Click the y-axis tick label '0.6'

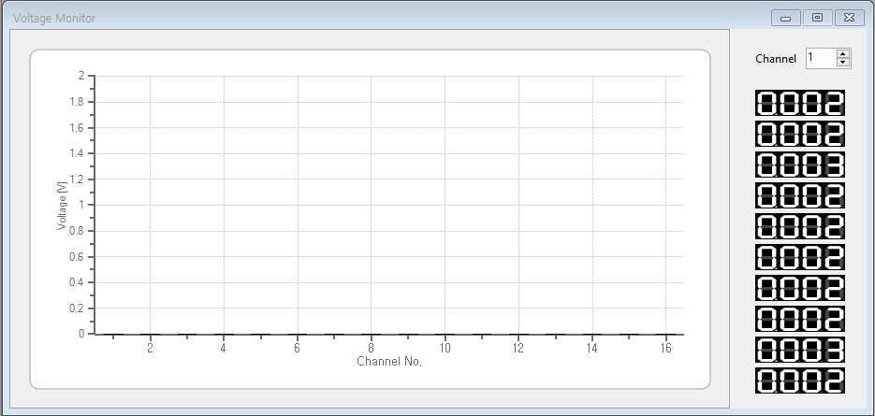77,256
